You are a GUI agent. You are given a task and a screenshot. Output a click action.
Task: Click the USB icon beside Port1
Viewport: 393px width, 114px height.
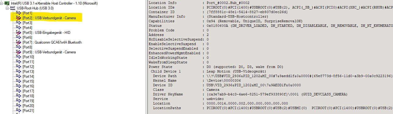tap(19, 13)
